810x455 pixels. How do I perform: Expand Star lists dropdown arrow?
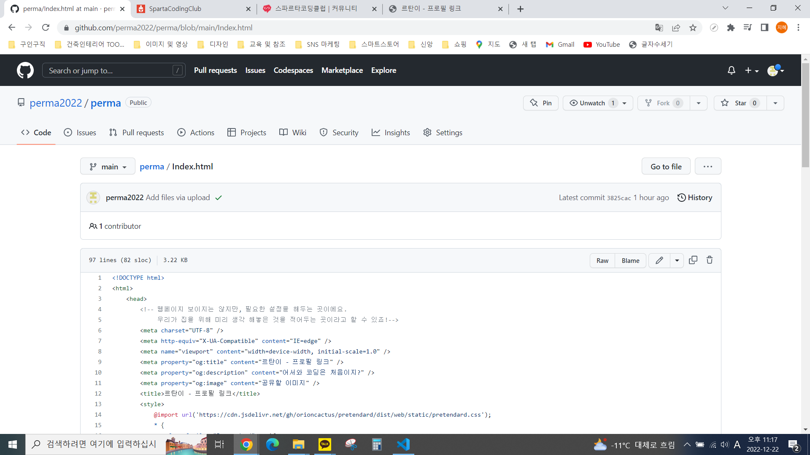pos(775,103)
